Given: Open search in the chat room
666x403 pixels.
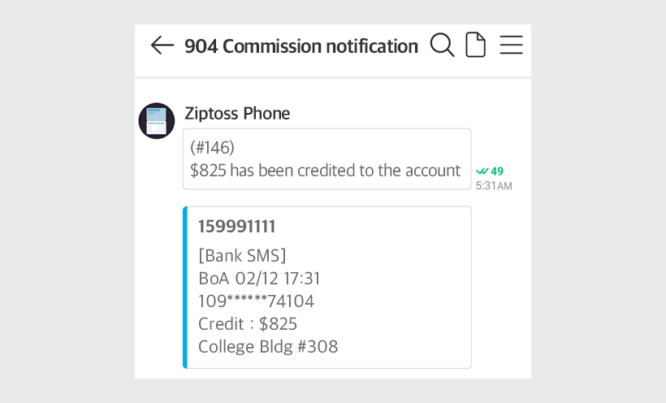Looking at the screenshot, I should coord(442,45).
